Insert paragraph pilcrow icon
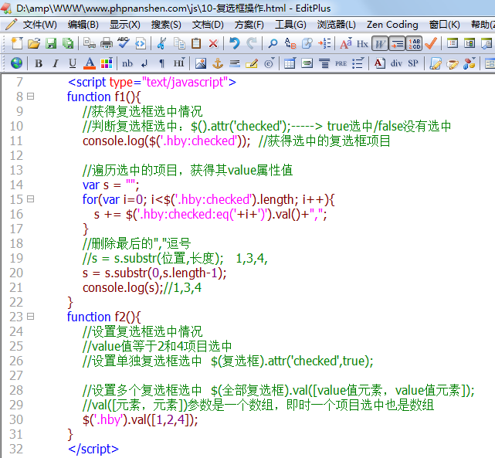The height and width of the screenshot is (458, 495). pyautogui.click(x=161, y=63)
